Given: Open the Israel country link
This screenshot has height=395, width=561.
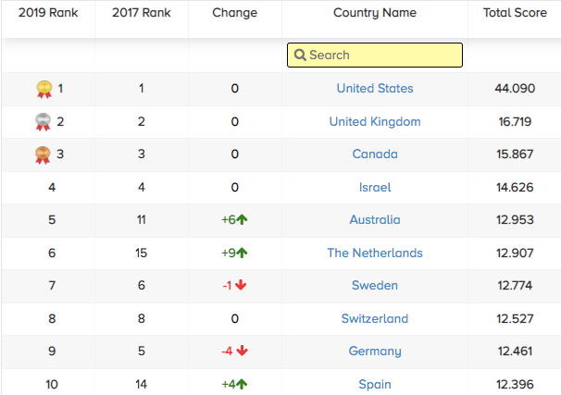Looking at the screenshot, I should tap(375, 188).
